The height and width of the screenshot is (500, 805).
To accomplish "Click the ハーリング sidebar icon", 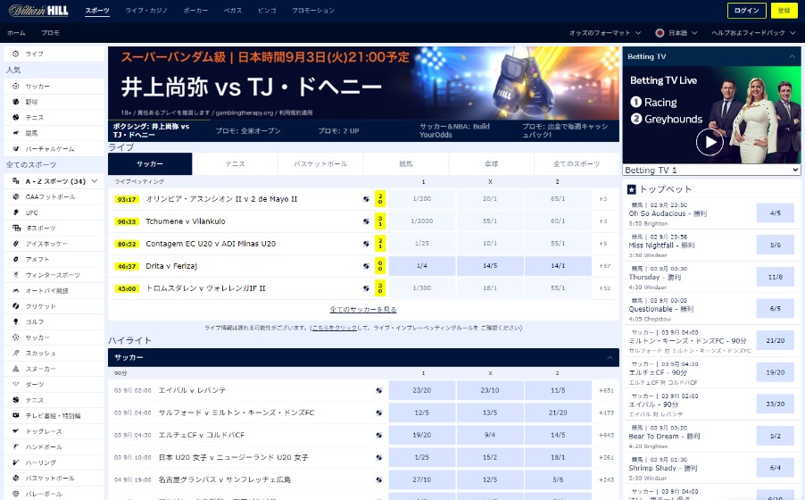I will pos(15,462).
